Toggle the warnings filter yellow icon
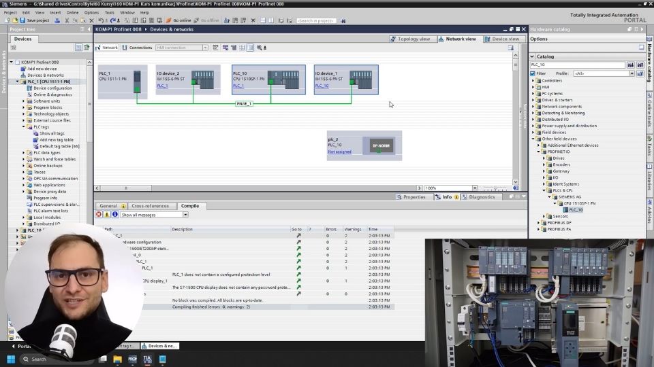Viewport: 654px width, 367px height. click(x=107, y=215)
